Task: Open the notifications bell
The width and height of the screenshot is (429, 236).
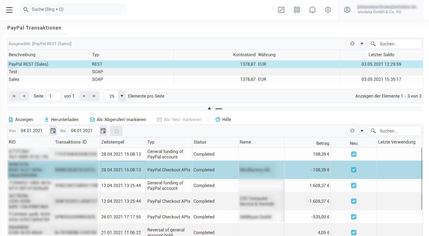Action: (312, 10)
